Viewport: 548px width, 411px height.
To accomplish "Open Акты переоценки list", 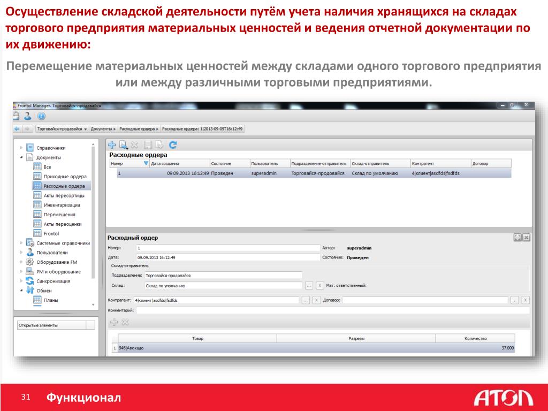I will tap(63, 224).
